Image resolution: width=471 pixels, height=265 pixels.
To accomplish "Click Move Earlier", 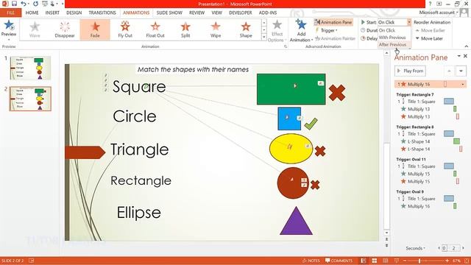I will [x=430, y=30].
